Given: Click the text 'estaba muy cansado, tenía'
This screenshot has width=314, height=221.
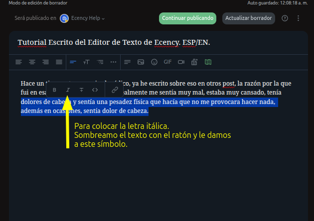Looking at the screenshot, I should (244, 93).
